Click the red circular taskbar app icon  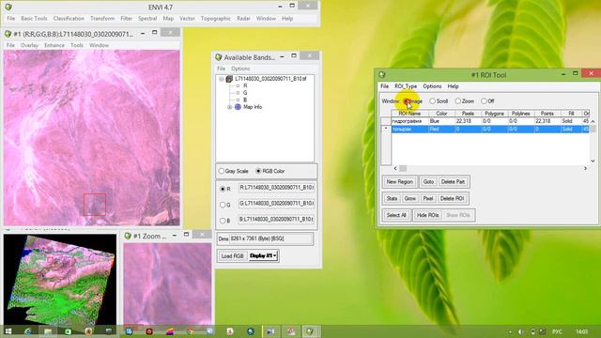tap(149, 331)
